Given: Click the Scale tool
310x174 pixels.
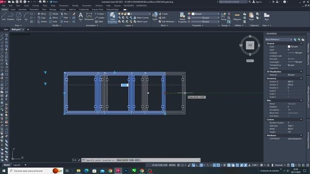Looking at the screenshot, I should (53, 21).
